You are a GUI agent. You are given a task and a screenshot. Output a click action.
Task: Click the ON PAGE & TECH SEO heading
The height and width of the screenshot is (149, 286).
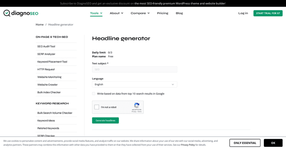(x=52, y=37)
